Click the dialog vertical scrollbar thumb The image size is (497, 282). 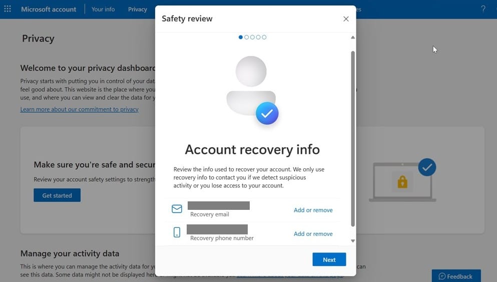[x=353, y=139]
